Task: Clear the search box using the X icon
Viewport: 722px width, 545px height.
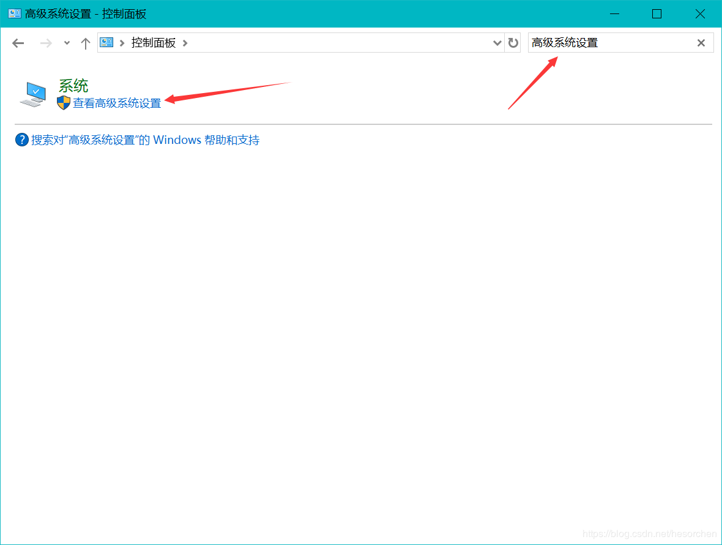Action: (701, 42)
